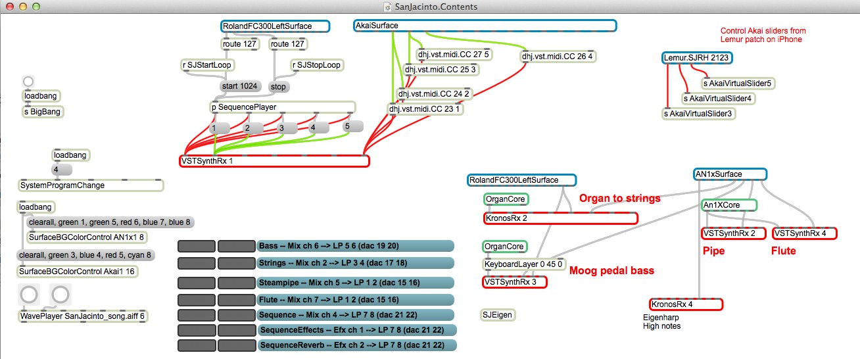Select the 'VSTSynthRx 1' object
Viewport: 860px width, 359px height.
pyautogui.click(x=274, y=161)
